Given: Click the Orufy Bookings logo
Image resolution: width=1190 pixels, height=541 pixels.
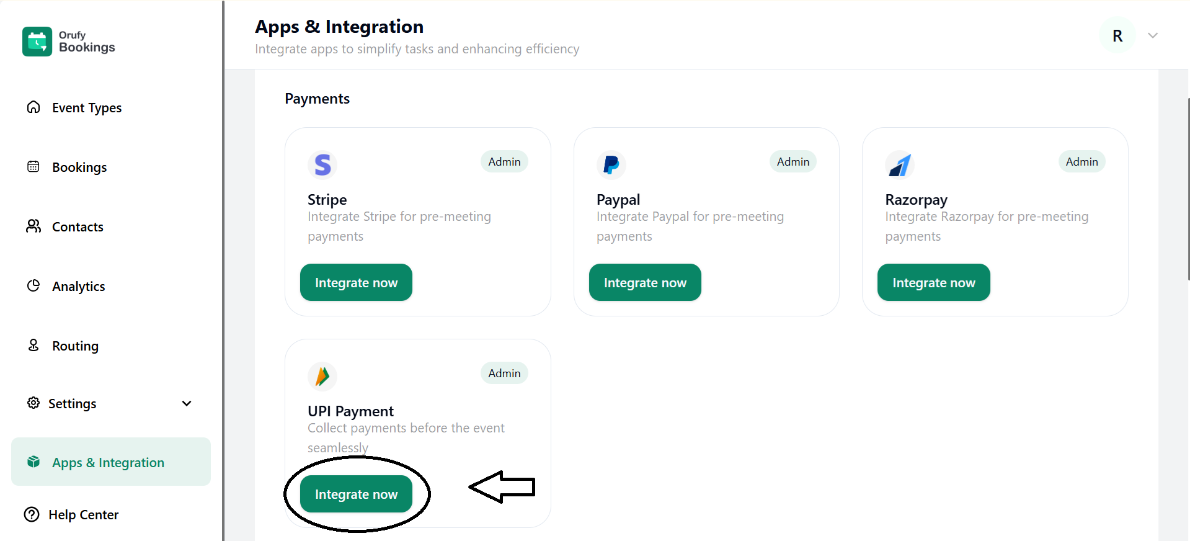Looking at the screenshot, I should click(68, 41).
